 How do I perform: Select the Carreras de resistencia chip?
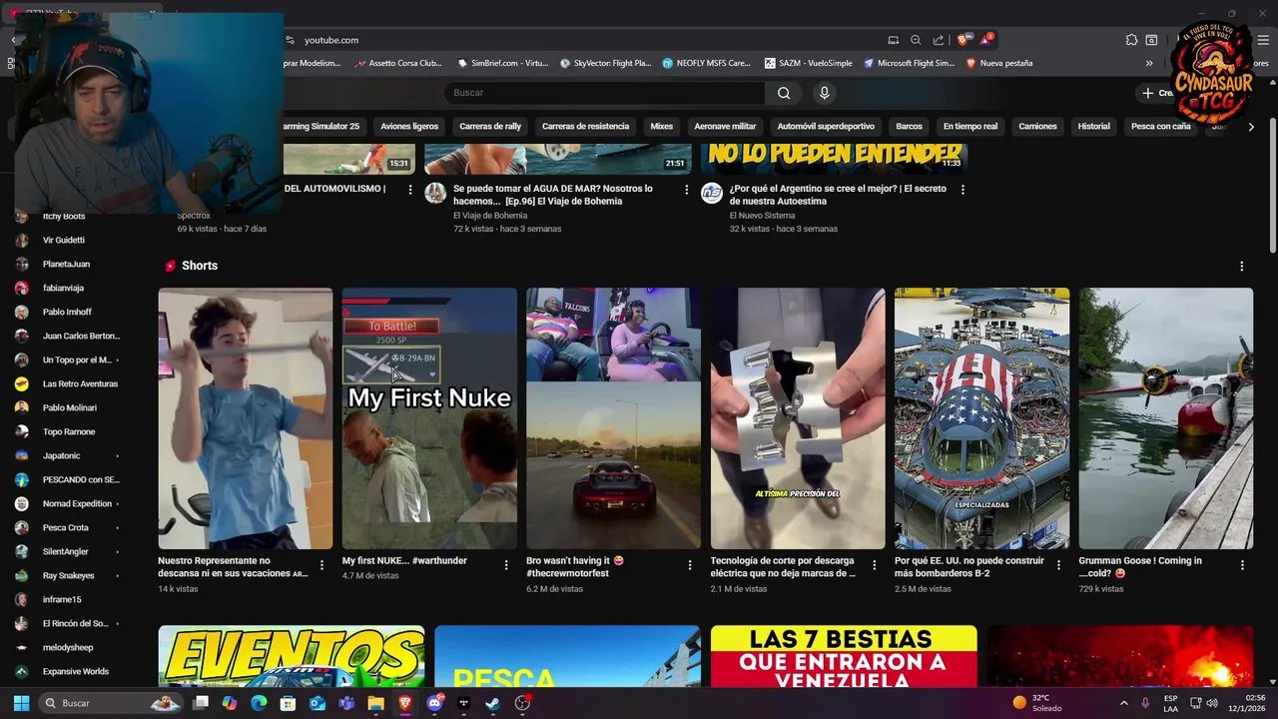pos(585,127)
